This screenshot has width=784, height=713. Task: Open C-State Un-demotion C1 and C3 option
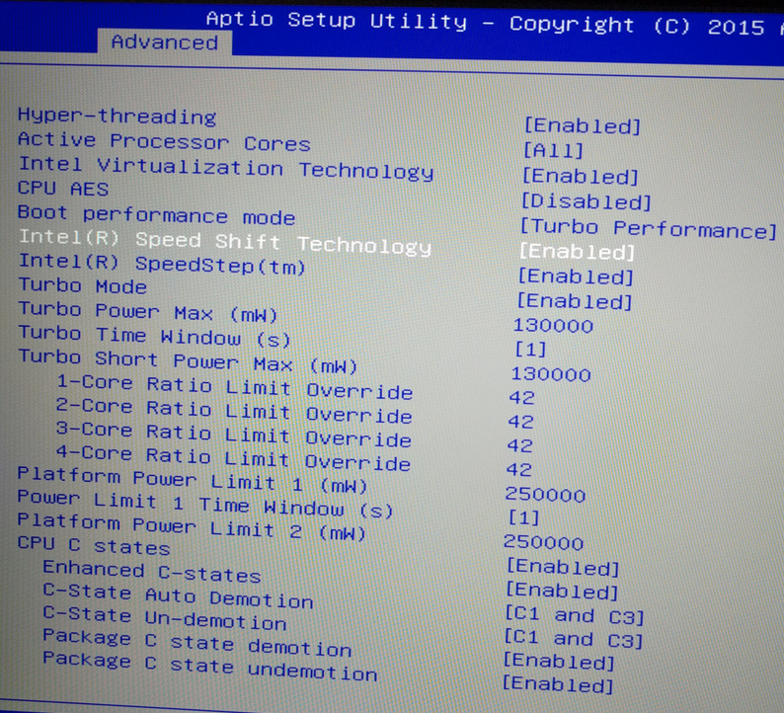575,615
